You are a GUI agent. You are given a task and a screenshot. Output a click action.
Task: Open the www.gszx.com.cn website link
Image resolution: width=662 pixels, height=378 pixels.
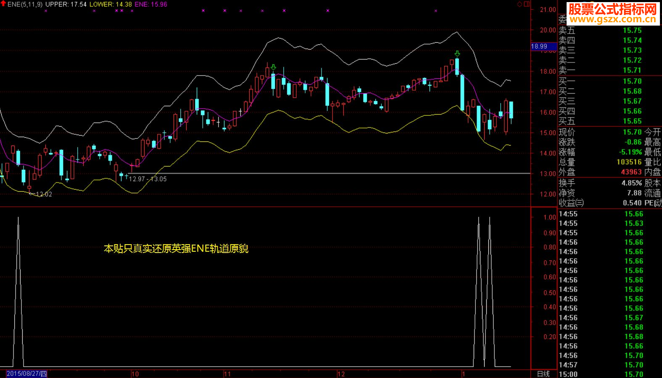613,19
